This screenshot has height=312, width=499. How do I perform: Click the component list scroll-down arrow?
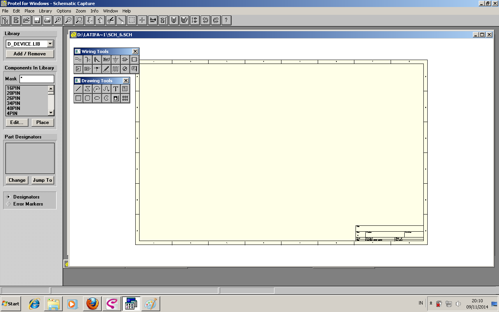pyautogui.click(x=51, y=112)
